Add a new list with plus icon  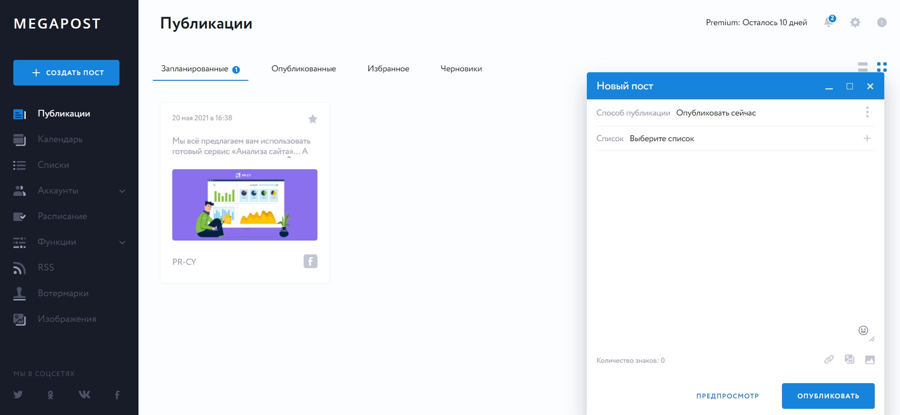tap(867, 138)
